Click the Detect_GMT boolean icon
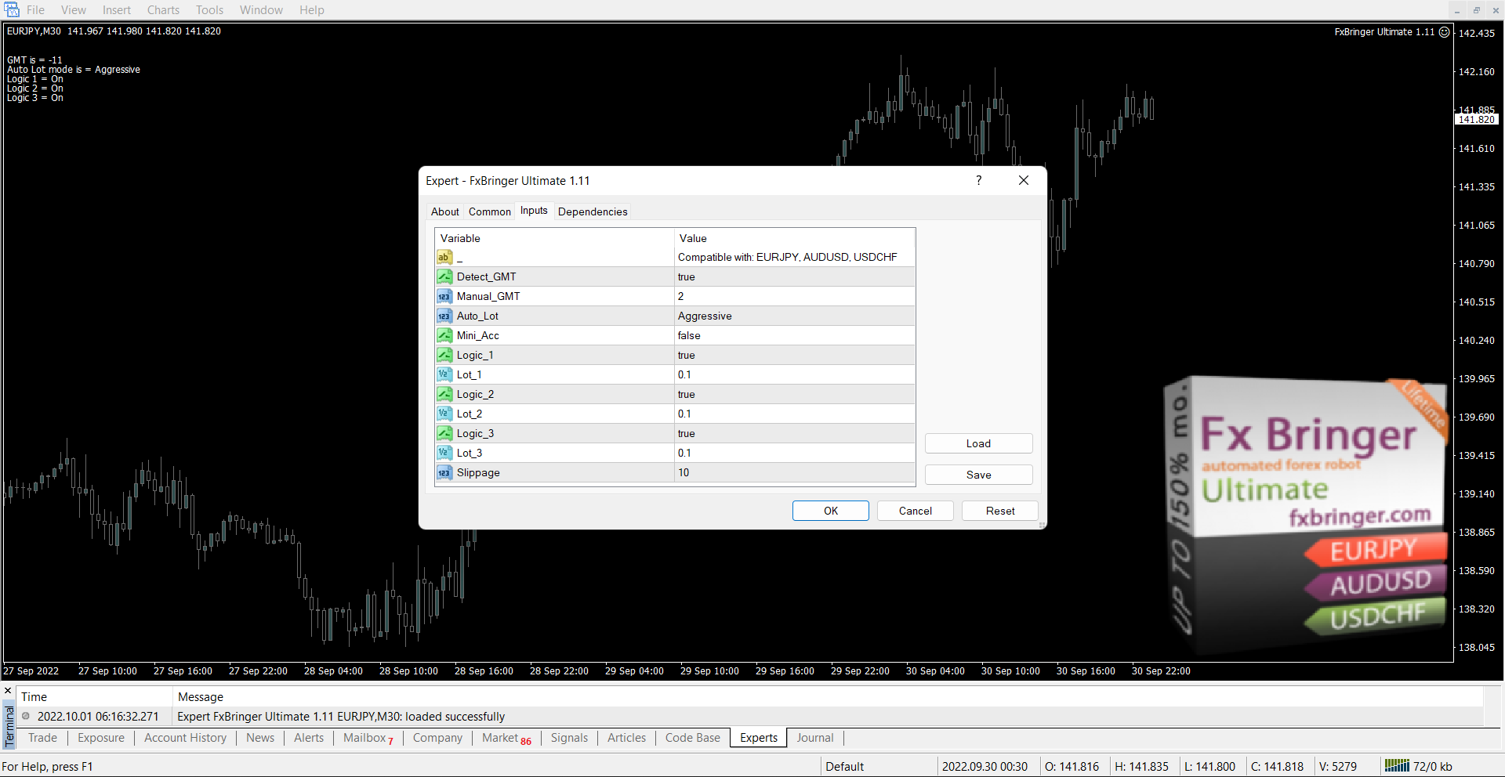 point(444,276)
